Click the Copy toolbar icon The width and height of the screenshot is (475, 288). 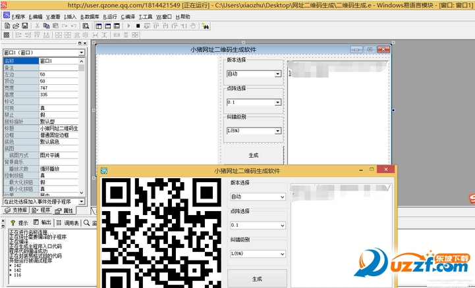46,26
